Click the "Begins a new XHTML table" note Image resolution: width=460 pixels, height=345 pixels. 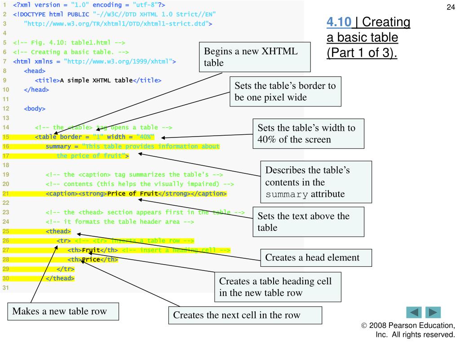click(x=255, y=57)
